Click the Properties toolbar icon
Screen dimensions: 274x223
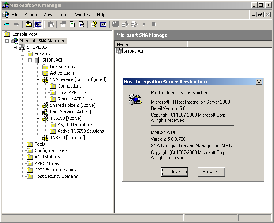click(63, 24)
